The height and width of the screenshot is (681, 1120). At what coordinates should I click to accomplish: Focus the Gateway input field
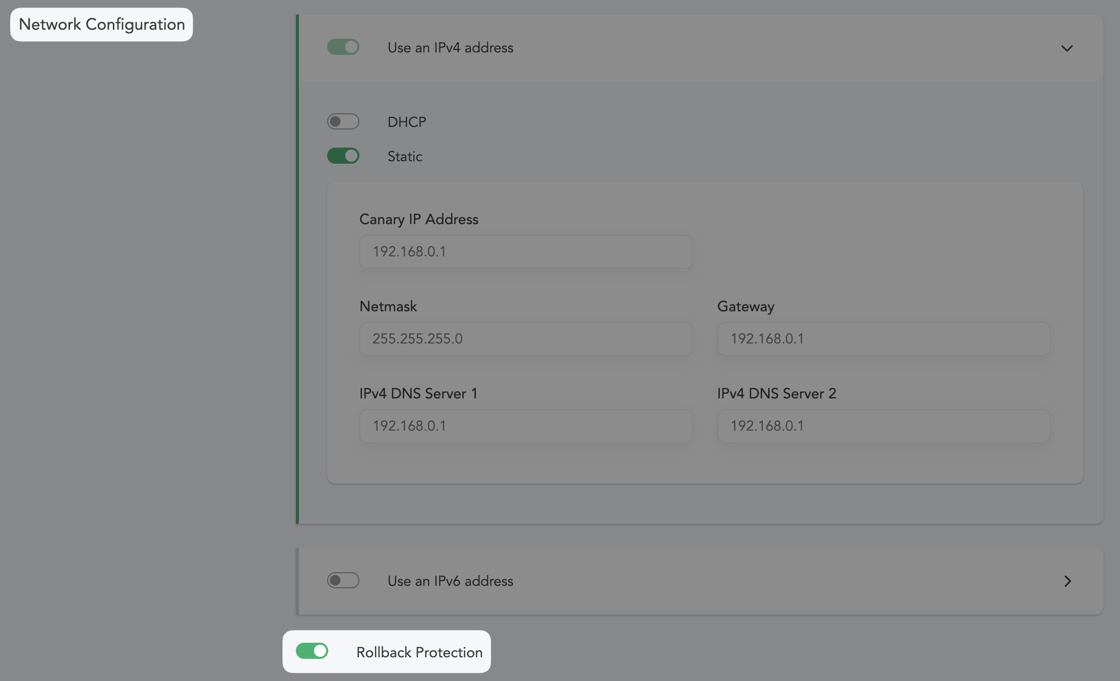883,338
